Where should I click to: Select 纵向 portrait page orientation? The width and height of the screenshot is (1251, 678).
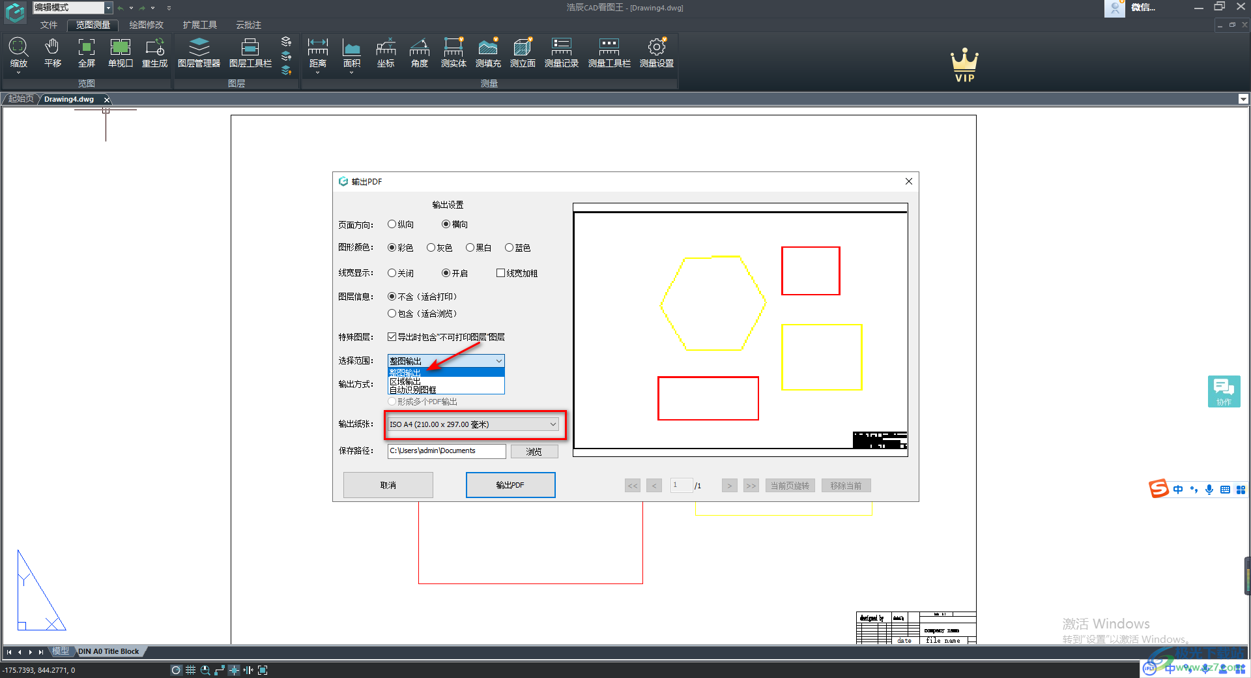tap(401, 224)
